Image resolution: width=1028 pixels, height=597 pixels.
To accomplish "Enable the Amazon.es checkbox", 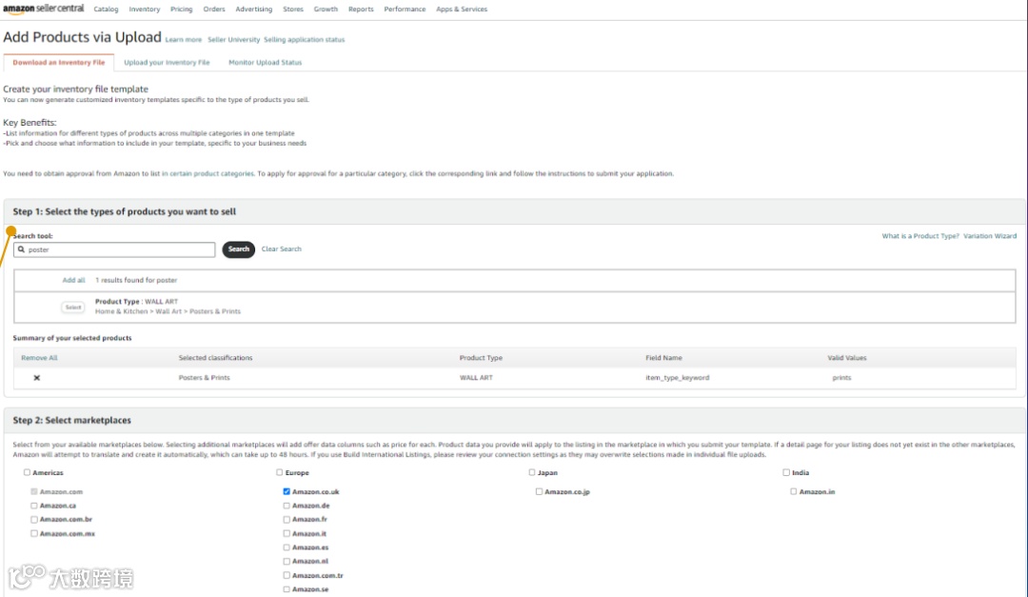I will pyautogui.click(x=287, y=547).
